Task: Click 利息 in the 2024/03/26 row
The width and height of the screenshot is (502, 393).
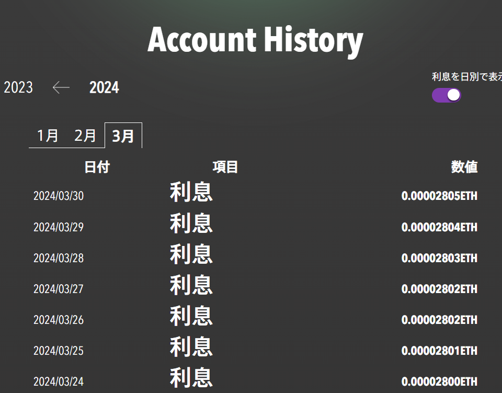Action: point(191,316)
